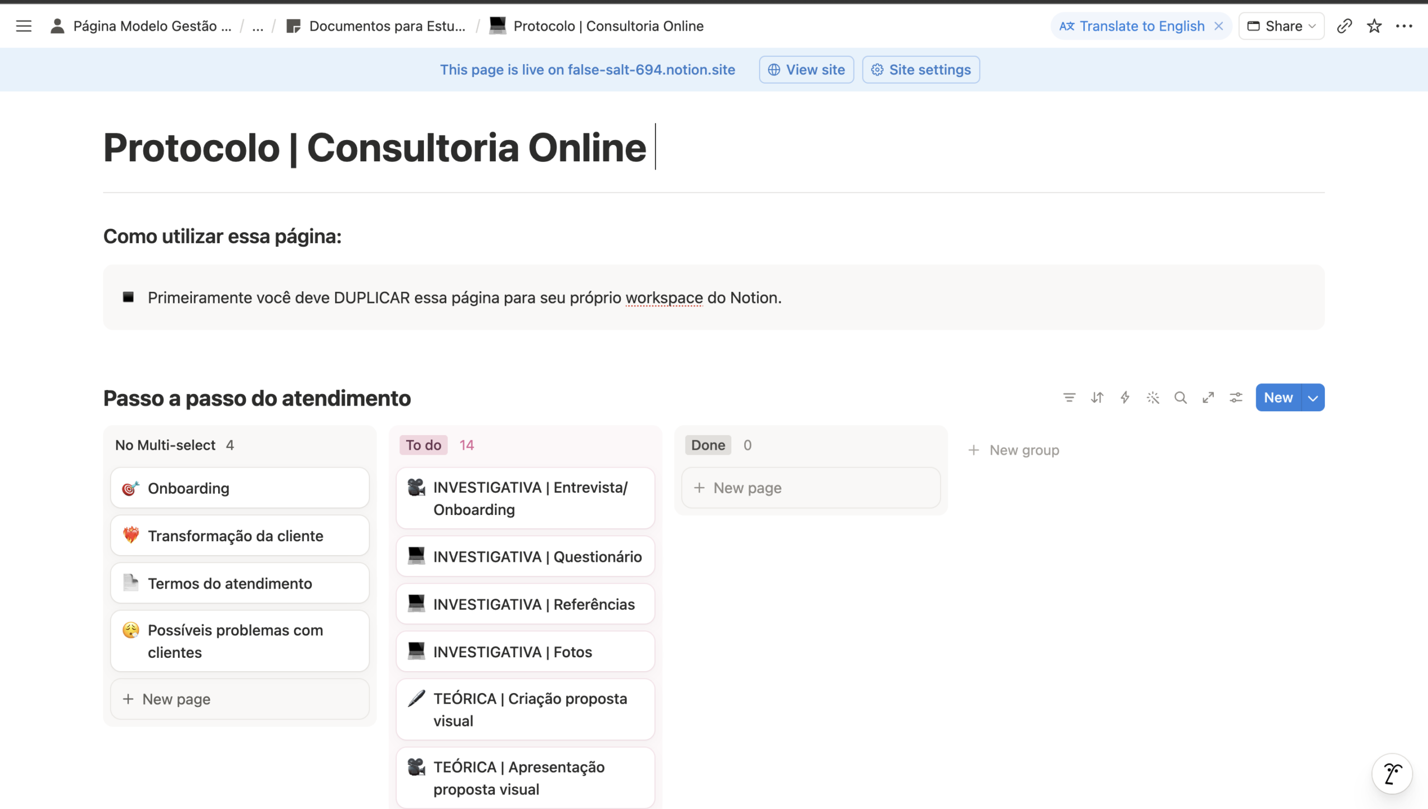The width and height of the screenshot is (1428, 809).
Task: Open the board view settings sliders icon
Action: [x=1236, y=397]
